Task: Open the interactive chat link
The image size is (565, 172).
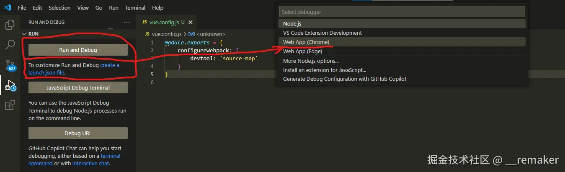Action: [x=90, y=163]
